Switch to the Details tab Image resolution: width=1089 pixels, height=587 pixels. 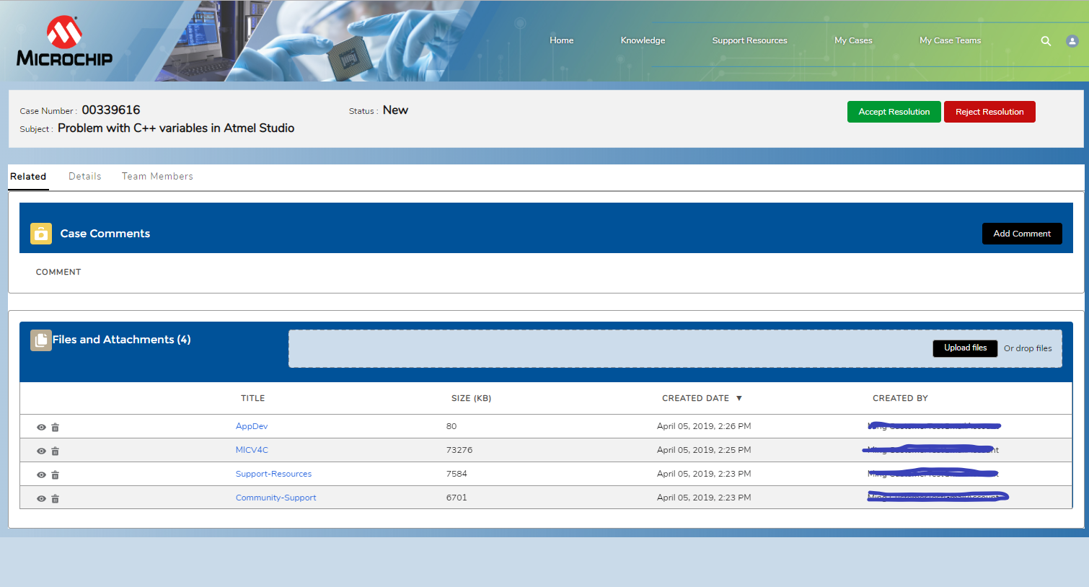(85, 177)
